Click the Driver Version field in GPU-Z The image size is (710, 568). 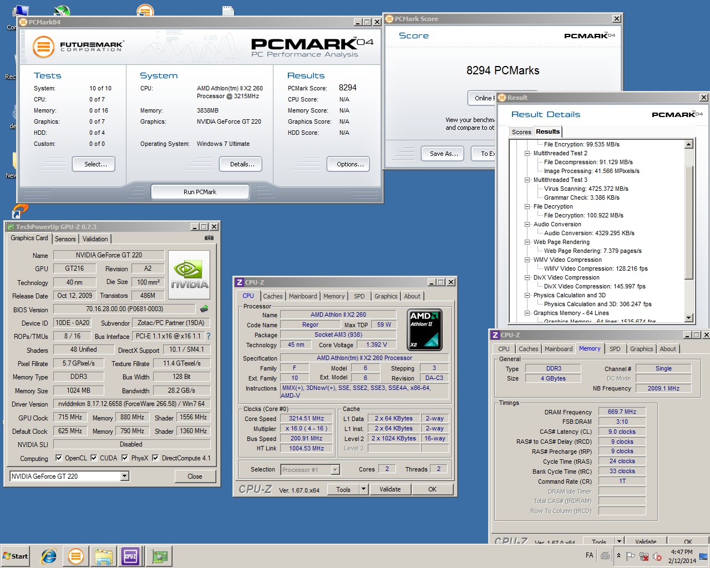pyautogui.click(x=131, y=404)
